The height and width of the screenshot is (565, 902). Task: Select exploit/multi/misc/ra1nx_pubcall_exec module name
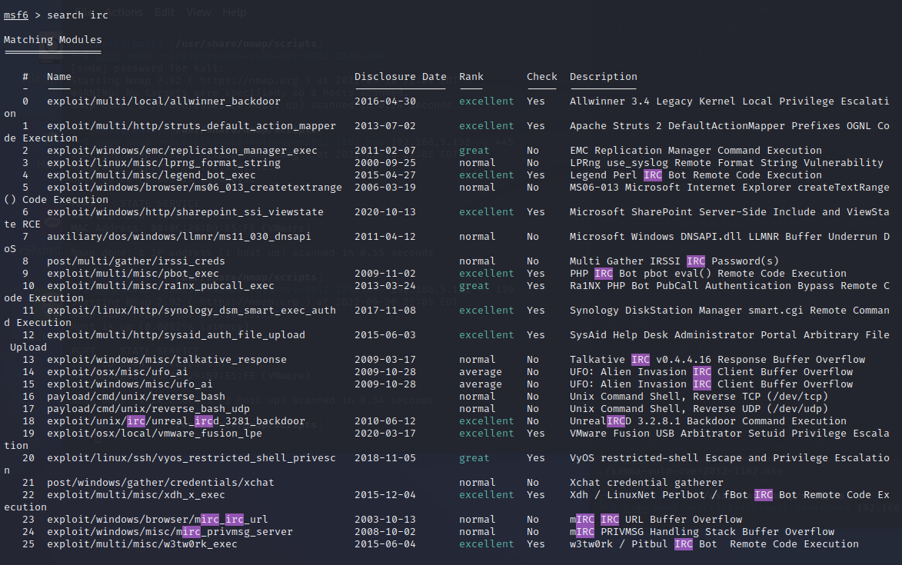coord(161,286)
